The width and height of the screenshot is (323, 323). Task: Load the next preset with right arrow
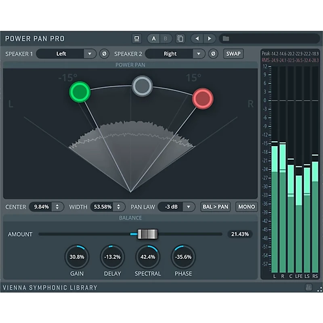click(x=210, y=38)
